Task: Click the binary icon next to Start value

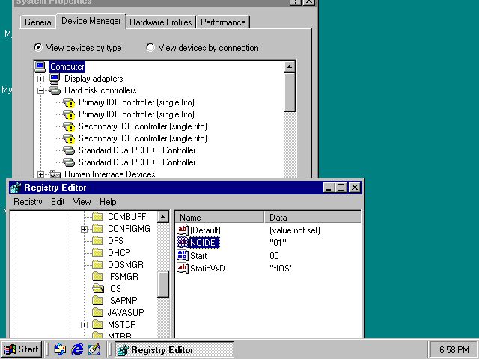Action: (x=183, y=256)
